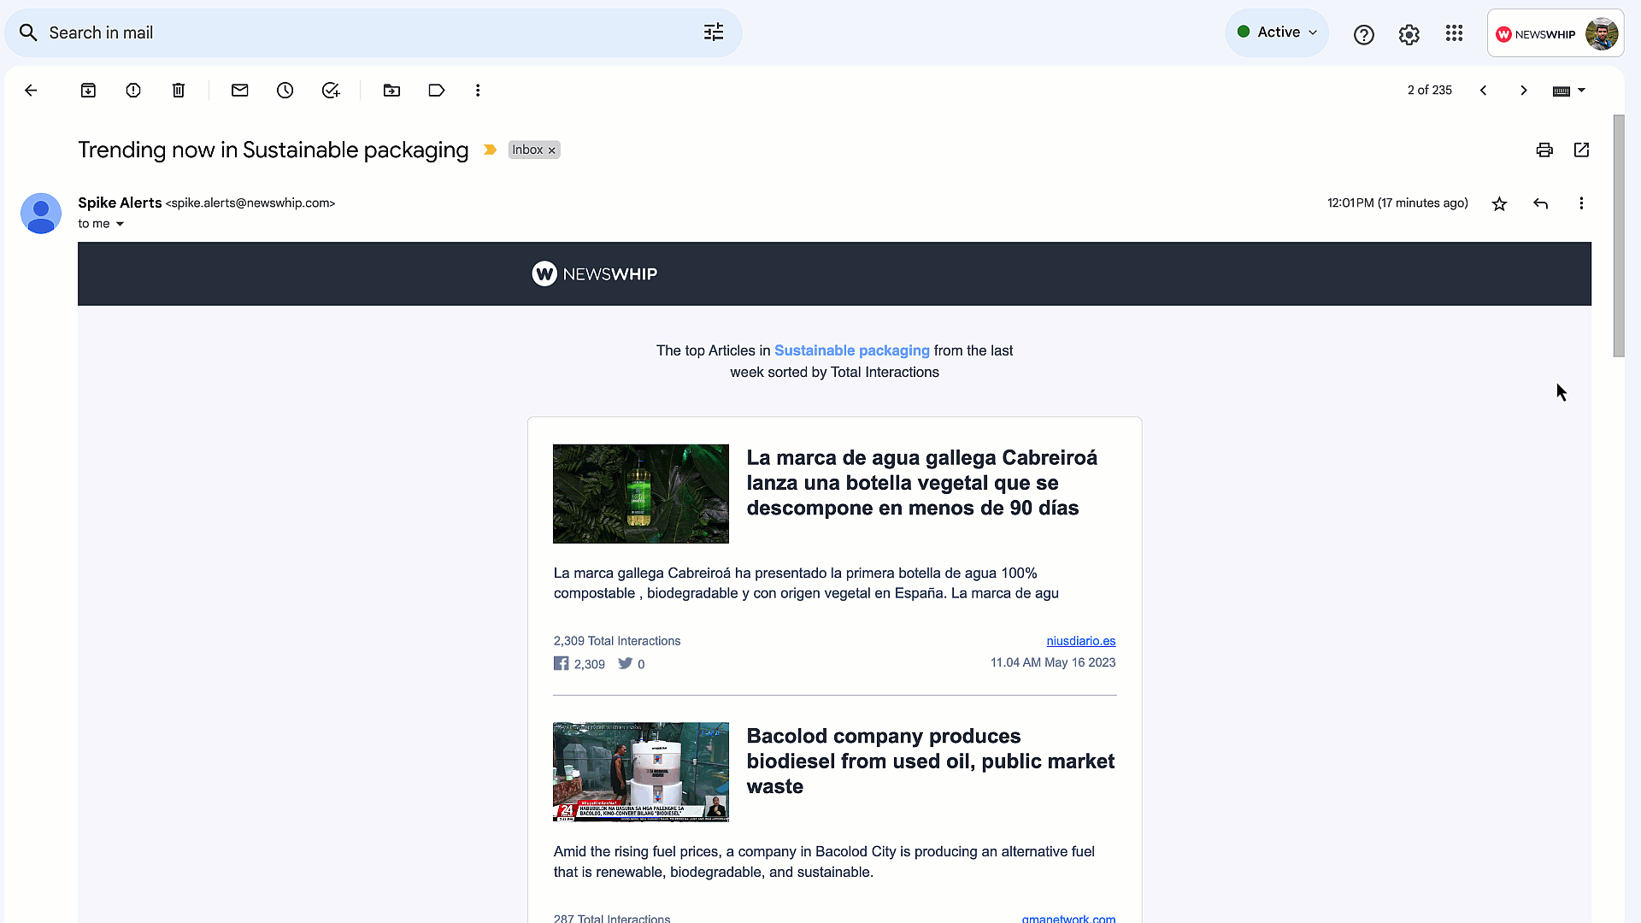
Task: Open the Bacolod biodiesel article thumbnail
Action: tap(641, 772)
